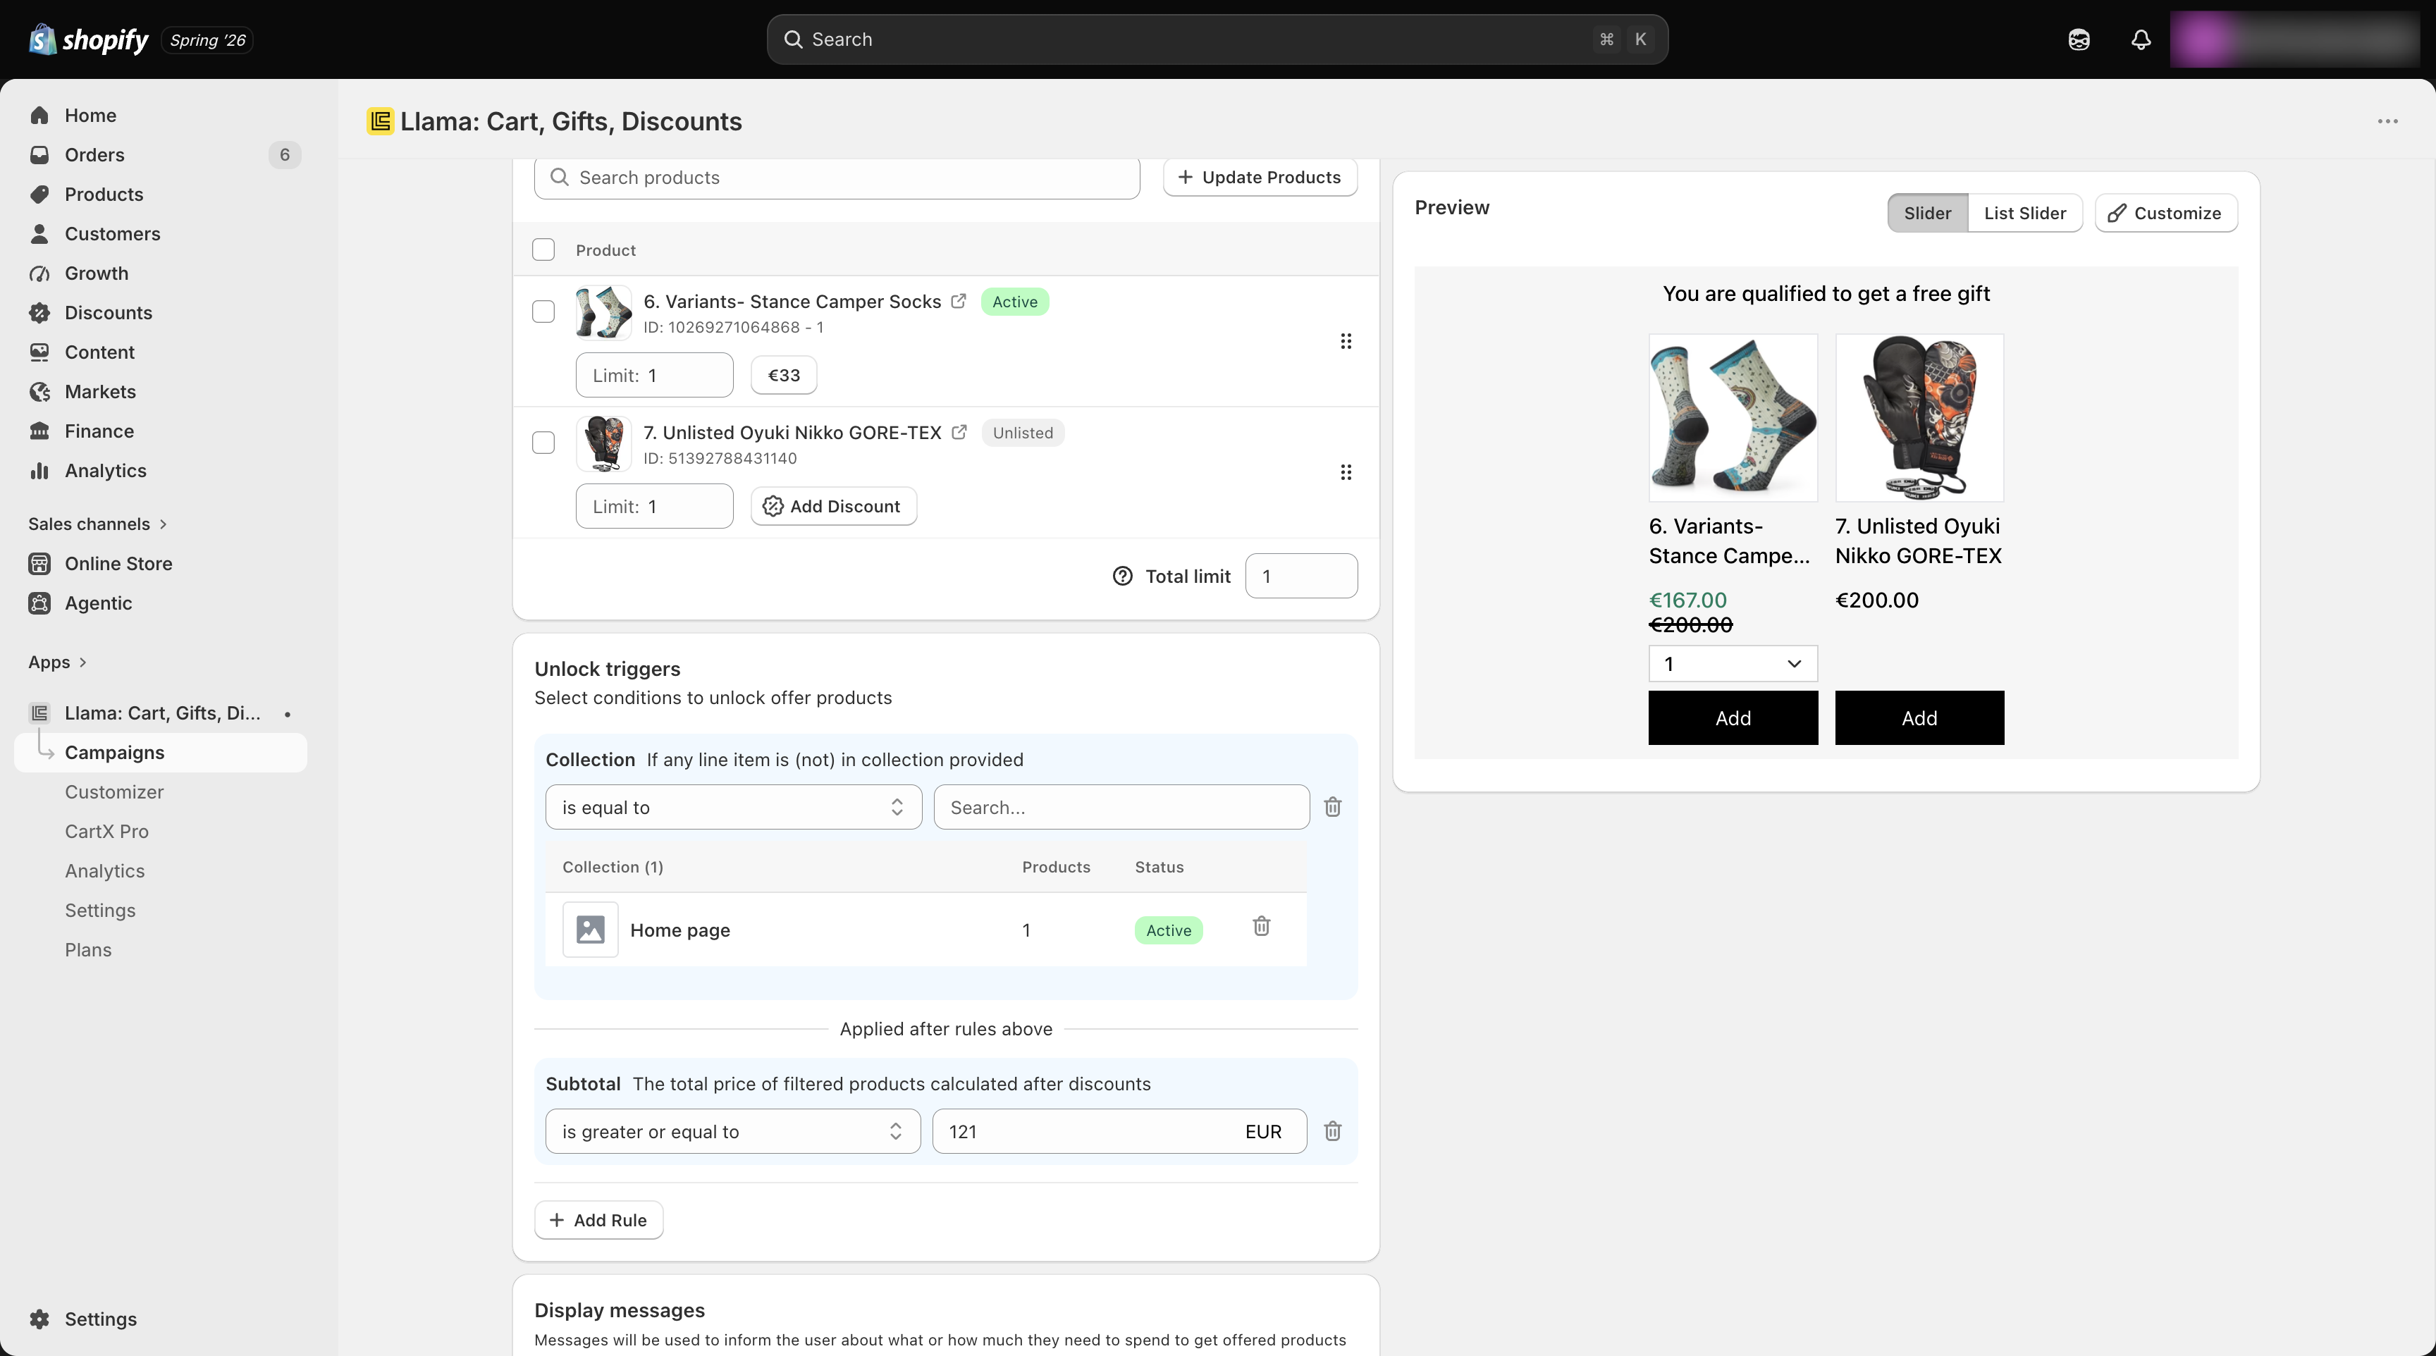Click the Customers person icon

point(39,233)
